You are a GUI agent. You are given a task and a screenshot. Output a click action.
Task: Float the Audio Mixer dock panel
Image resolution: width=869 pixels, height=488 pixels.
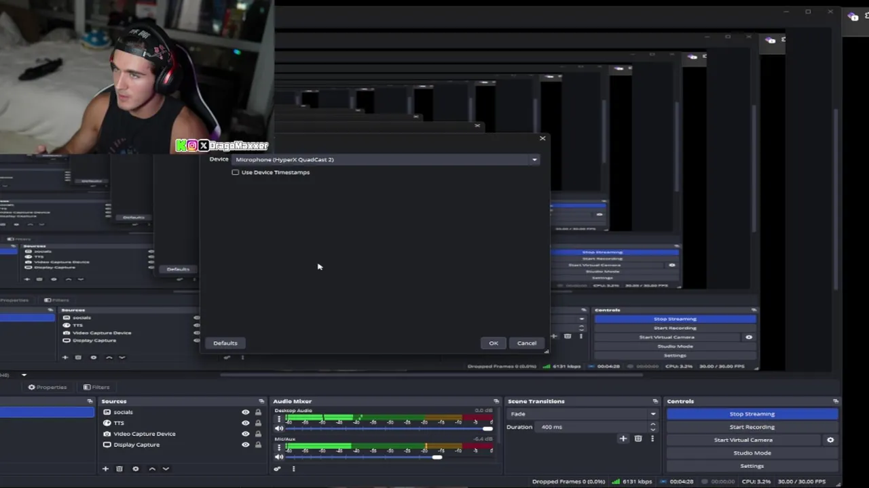496,401
